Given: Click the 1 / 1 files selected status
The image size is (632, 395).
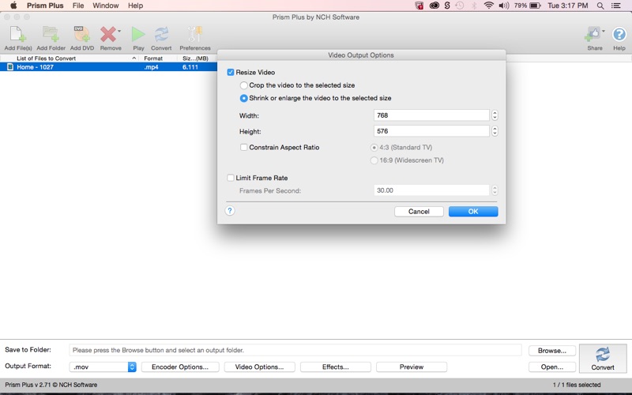Looking at the screenshot, I should coord(577,385).
